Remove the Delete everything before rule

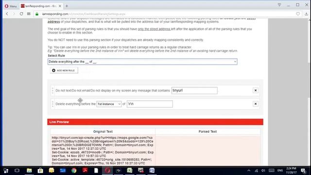click(256, 104)
